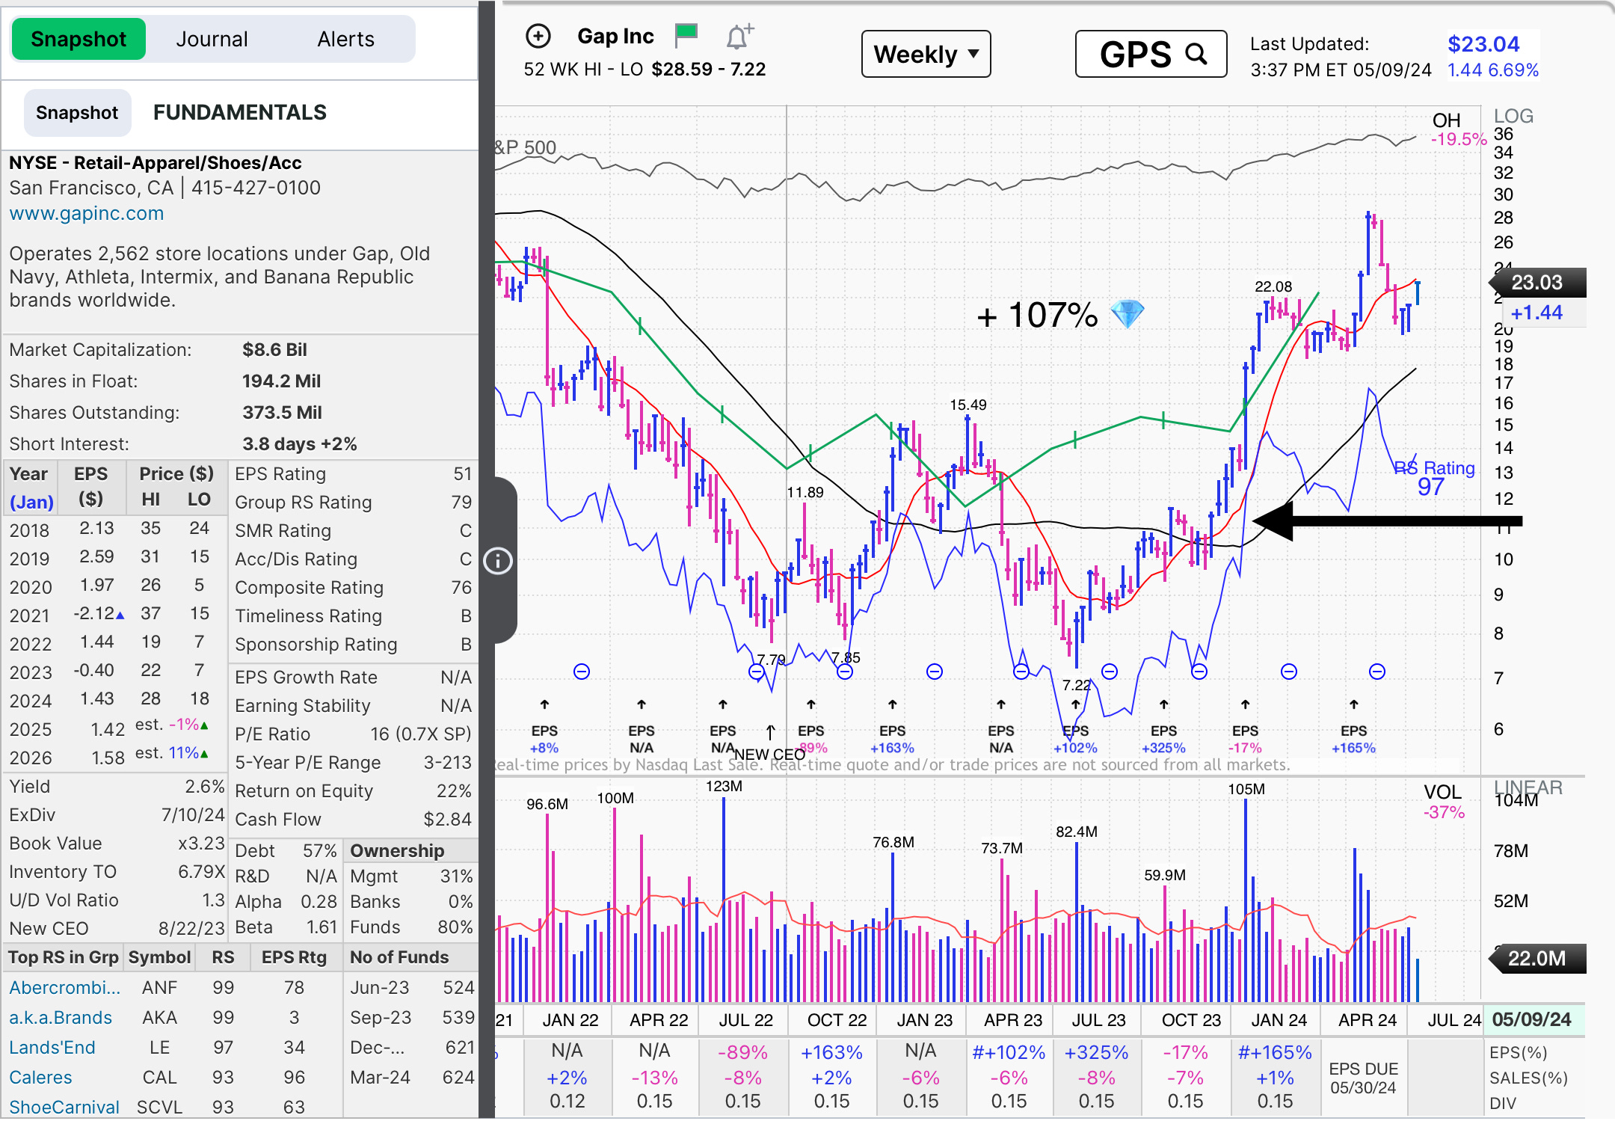
Task: Click the EPS Rating 51 row
Action: 353,473
